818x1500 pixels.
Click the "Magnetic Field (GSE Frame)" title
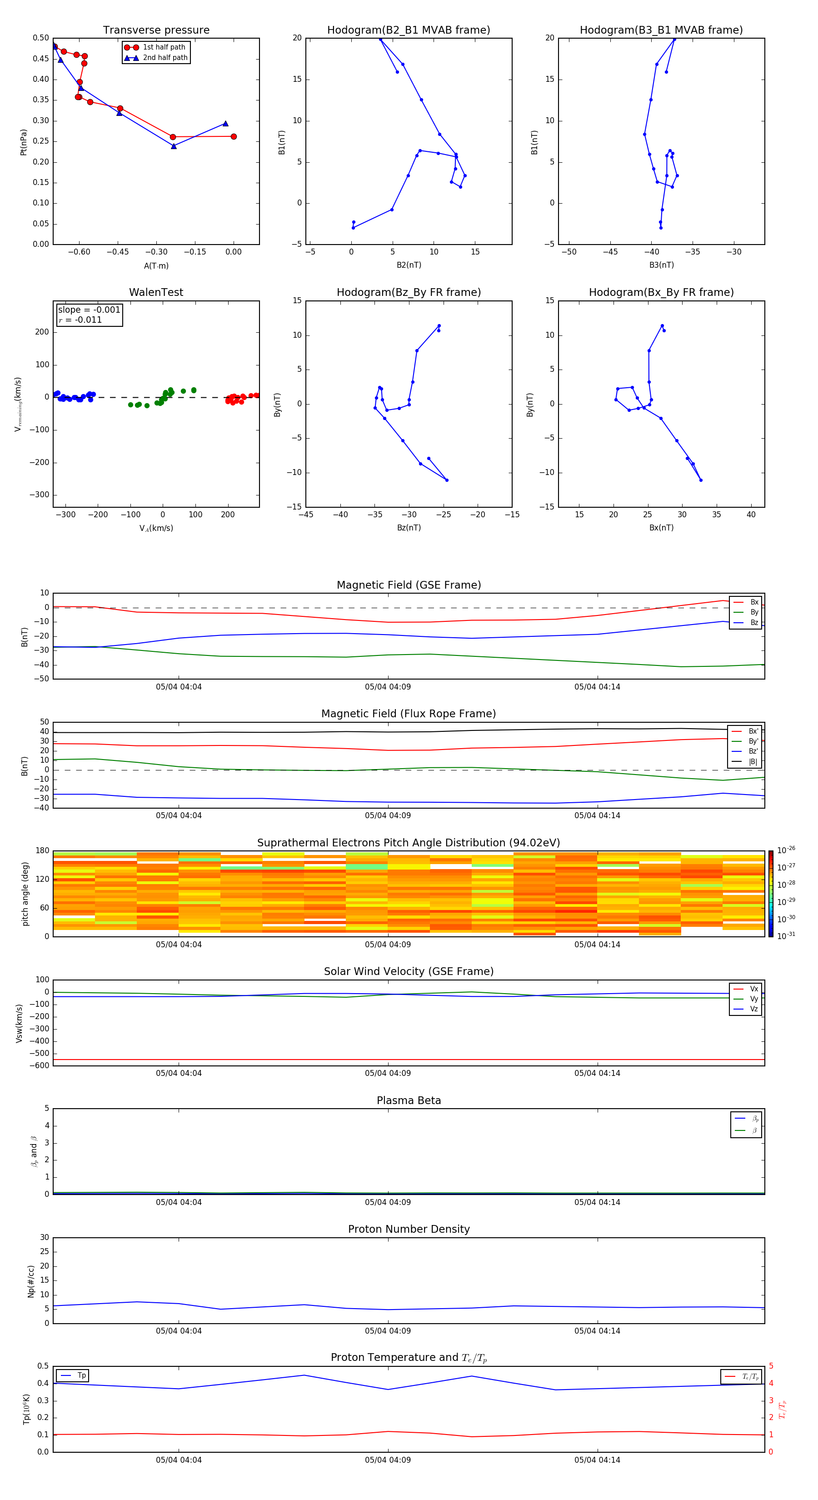409,585
